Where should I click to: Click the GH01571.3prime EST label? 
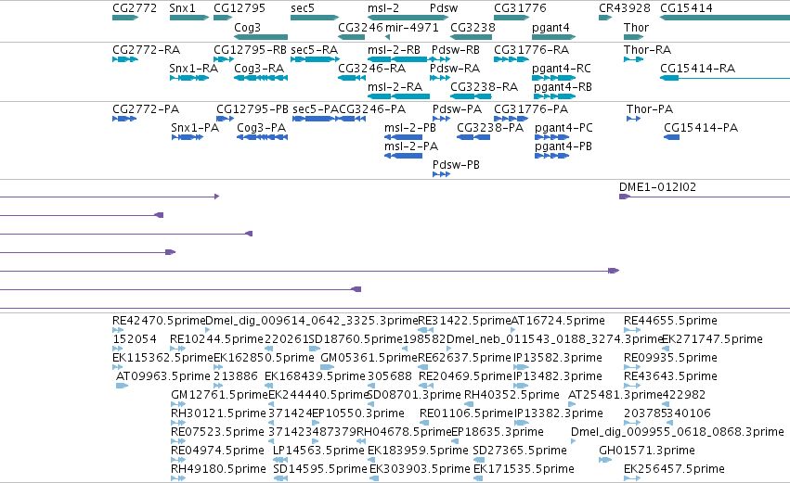[647, 451]
